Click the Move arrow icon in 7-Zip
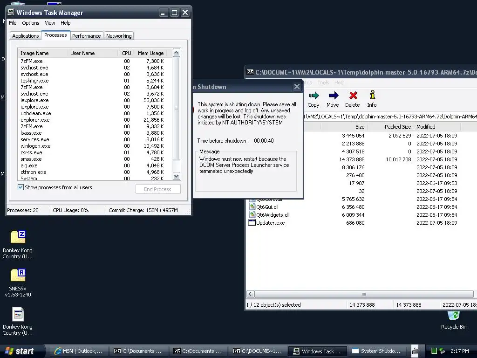Image resolution: width=477 pixels, height=358 pixels. coord(333,96)
